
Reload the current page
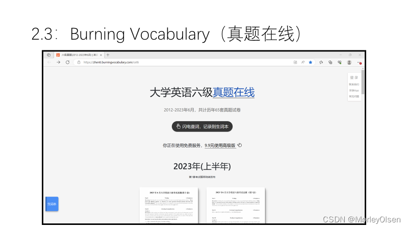tap(67, 62)
